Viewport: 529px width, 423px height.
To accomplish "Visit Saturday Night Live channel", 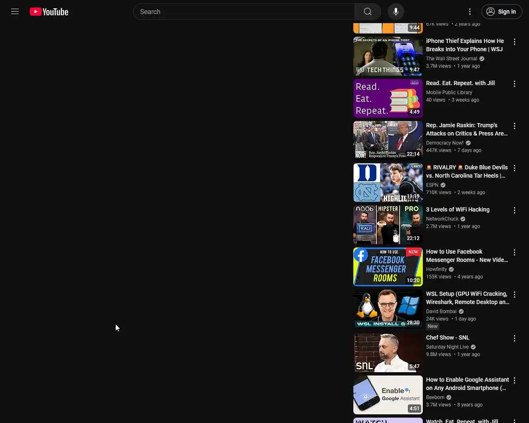I will coord(447,347).
